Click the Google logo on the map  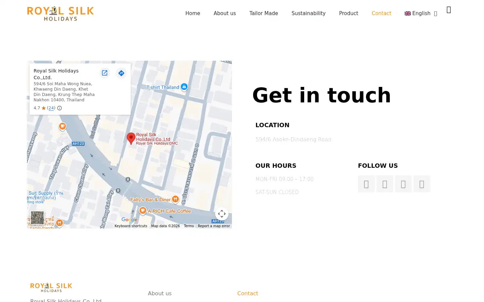(x=129, y=220)
